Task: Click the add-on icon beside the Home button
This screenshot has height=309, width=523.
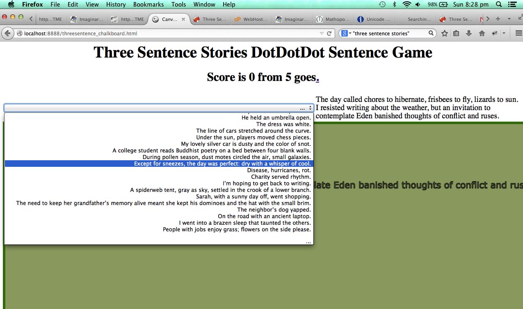Action: coord(494,33)
